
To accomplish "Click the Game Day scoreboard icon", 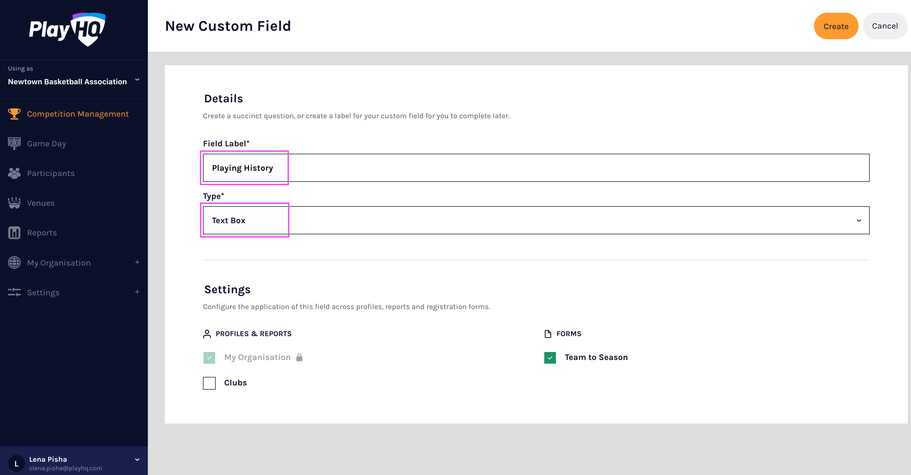I will [14, 143].
